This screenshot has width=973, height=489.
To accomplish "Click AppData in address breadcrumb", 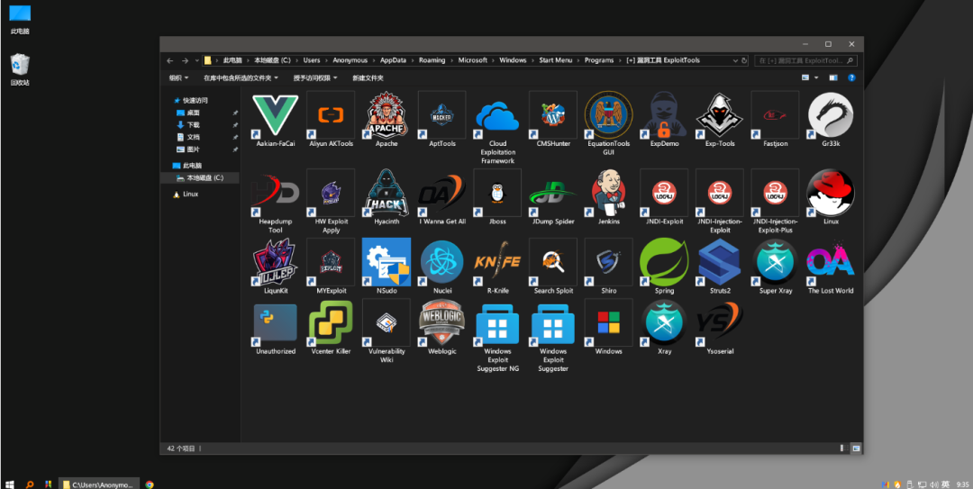I will 393,61.
